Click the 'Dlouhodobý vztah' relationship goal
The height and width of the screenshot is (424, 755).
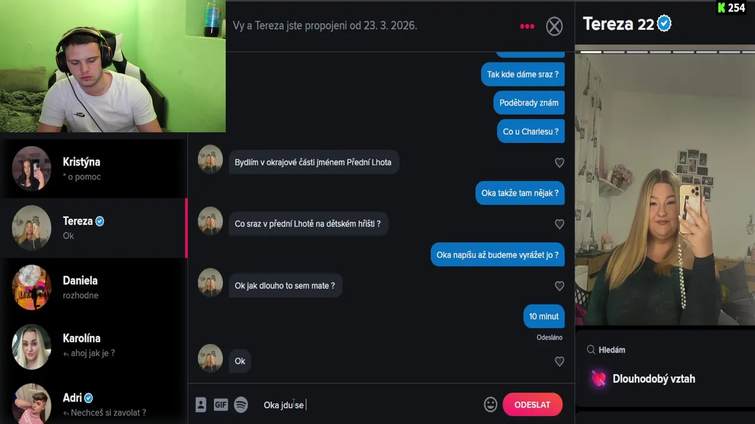point(654,379)
